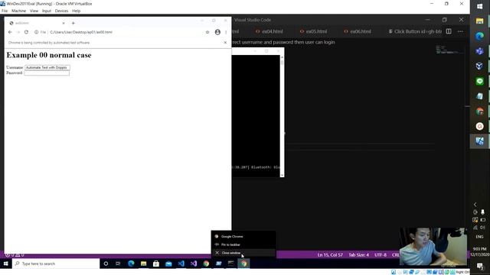Image resolution: width=490 pixels, height=275 pixels.
Task: Close the ex00.html Chrome tab
Action: pos(64,23)
